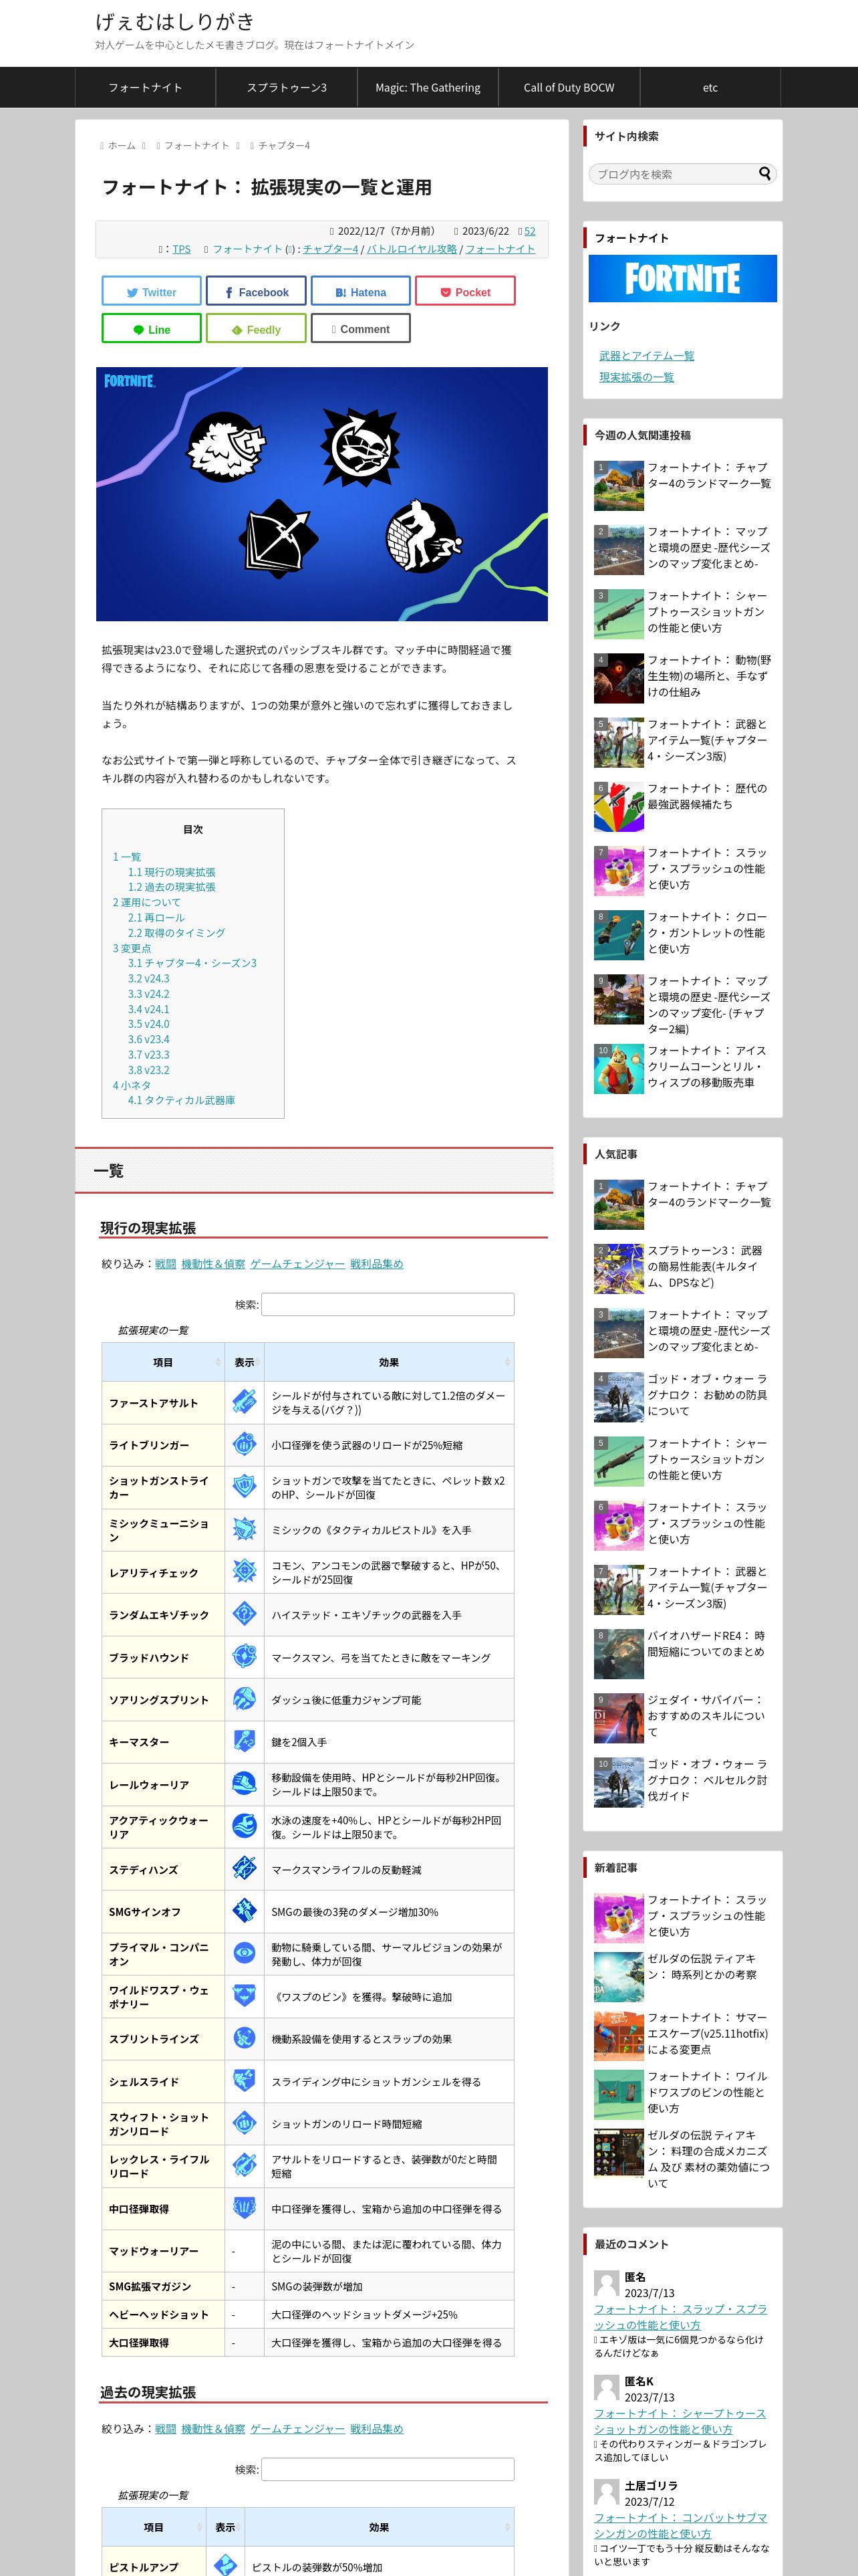This screenshot has width=858, height=2576.
Task: Open the フォートナイト navigation menu
Action: [x=145, y=87]
